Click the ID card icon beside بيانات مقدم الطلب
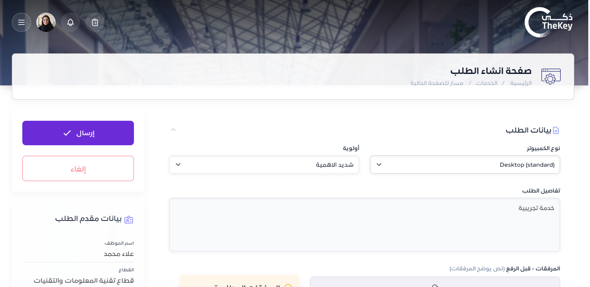Image resolution: width=590 pixels, height=287 pixels. point(129,219)
